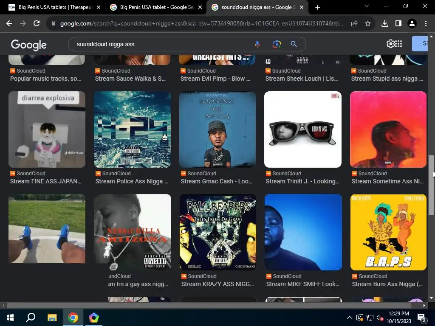Click the magnifier search button
This screenshot has width=435, height=326.
click(x=294, y=44)
